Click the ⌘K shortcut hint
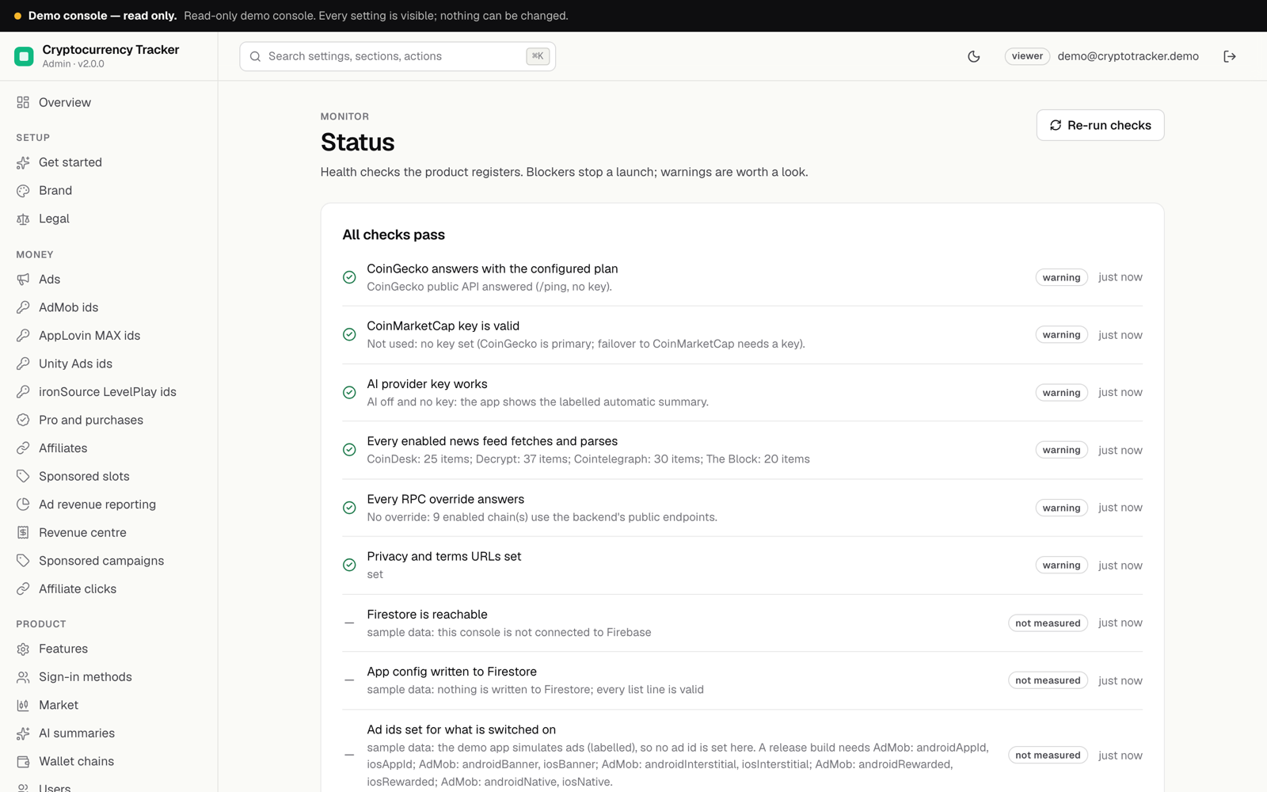The height and width of the screenshot is (792, 1267). pos(538,56)
